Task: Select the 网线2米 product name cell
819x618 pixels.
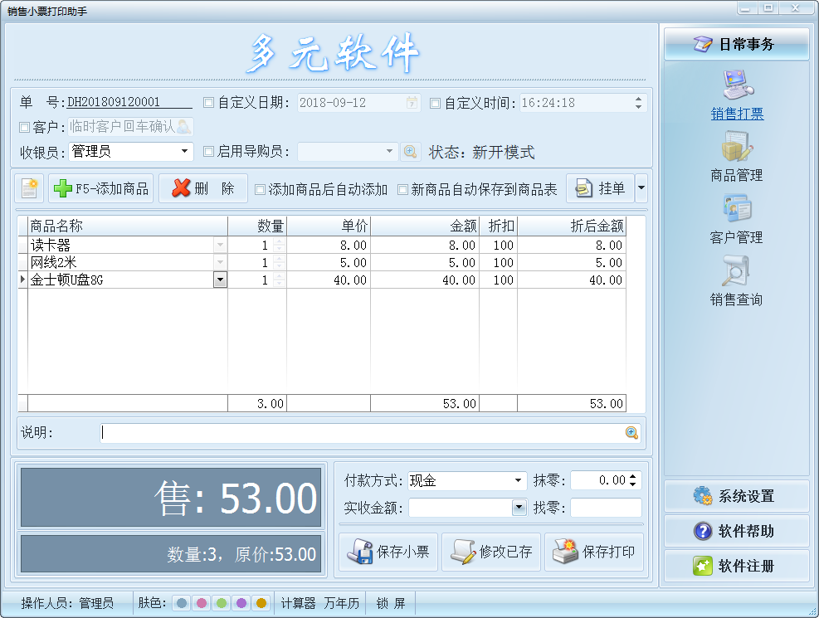Action: (121, 262)
